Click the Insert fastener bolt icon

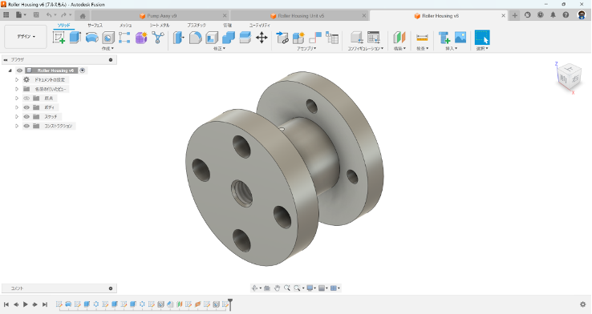click(x=444, y=38)
